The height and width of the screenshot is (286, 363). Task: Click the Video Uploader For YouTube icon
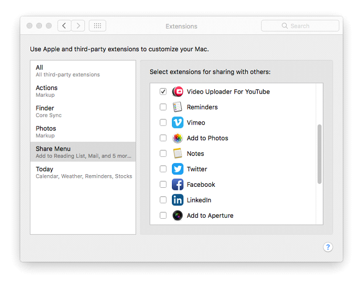point(177,92)
